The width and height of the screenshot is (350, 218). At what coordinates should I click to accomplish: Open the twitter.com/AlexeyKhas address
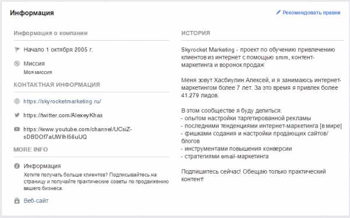click(63, 115)
